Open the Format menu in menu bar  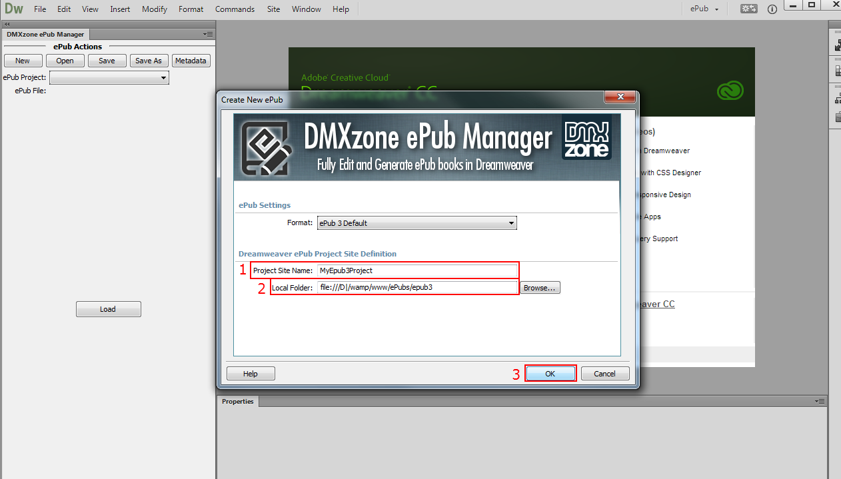point(191,9)
